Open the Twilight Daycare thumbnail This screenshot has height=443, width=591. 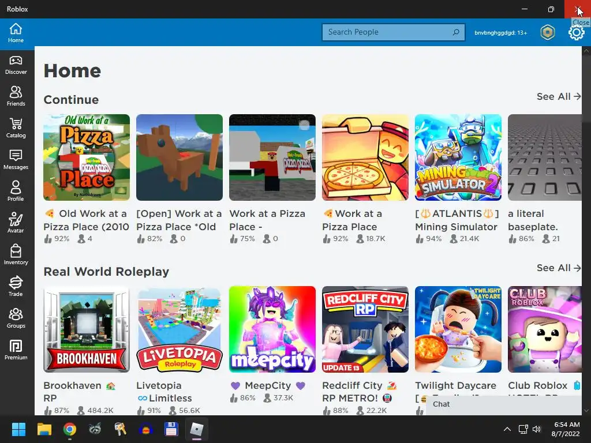coord(458,329)
